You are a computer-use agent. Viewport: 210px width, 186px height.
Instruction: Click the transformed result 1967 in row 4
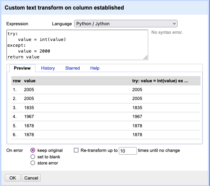point(137,116)
